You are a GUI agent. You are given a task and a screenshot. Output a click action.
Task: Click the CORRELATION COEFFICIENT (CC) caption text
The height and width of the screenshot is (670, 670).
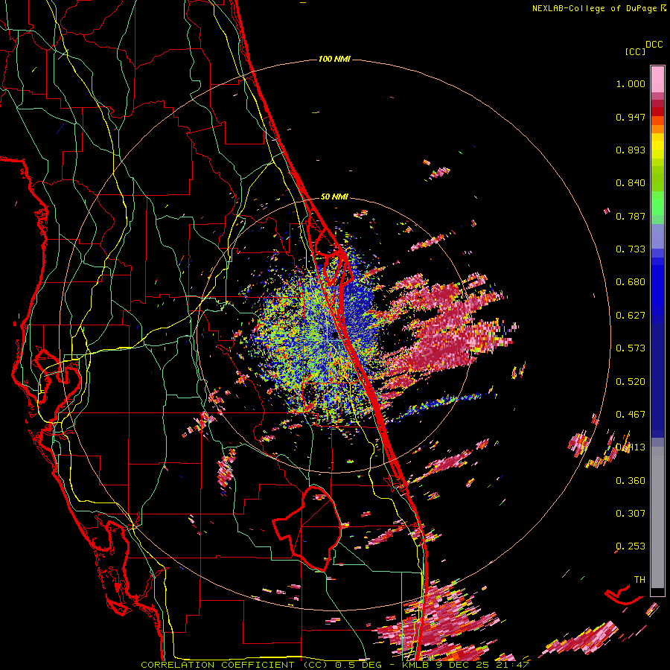tap(234, 665)
